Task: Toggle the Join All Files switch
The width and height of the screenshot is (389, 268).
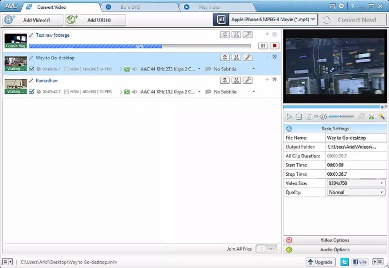Action: click(266, 249)
